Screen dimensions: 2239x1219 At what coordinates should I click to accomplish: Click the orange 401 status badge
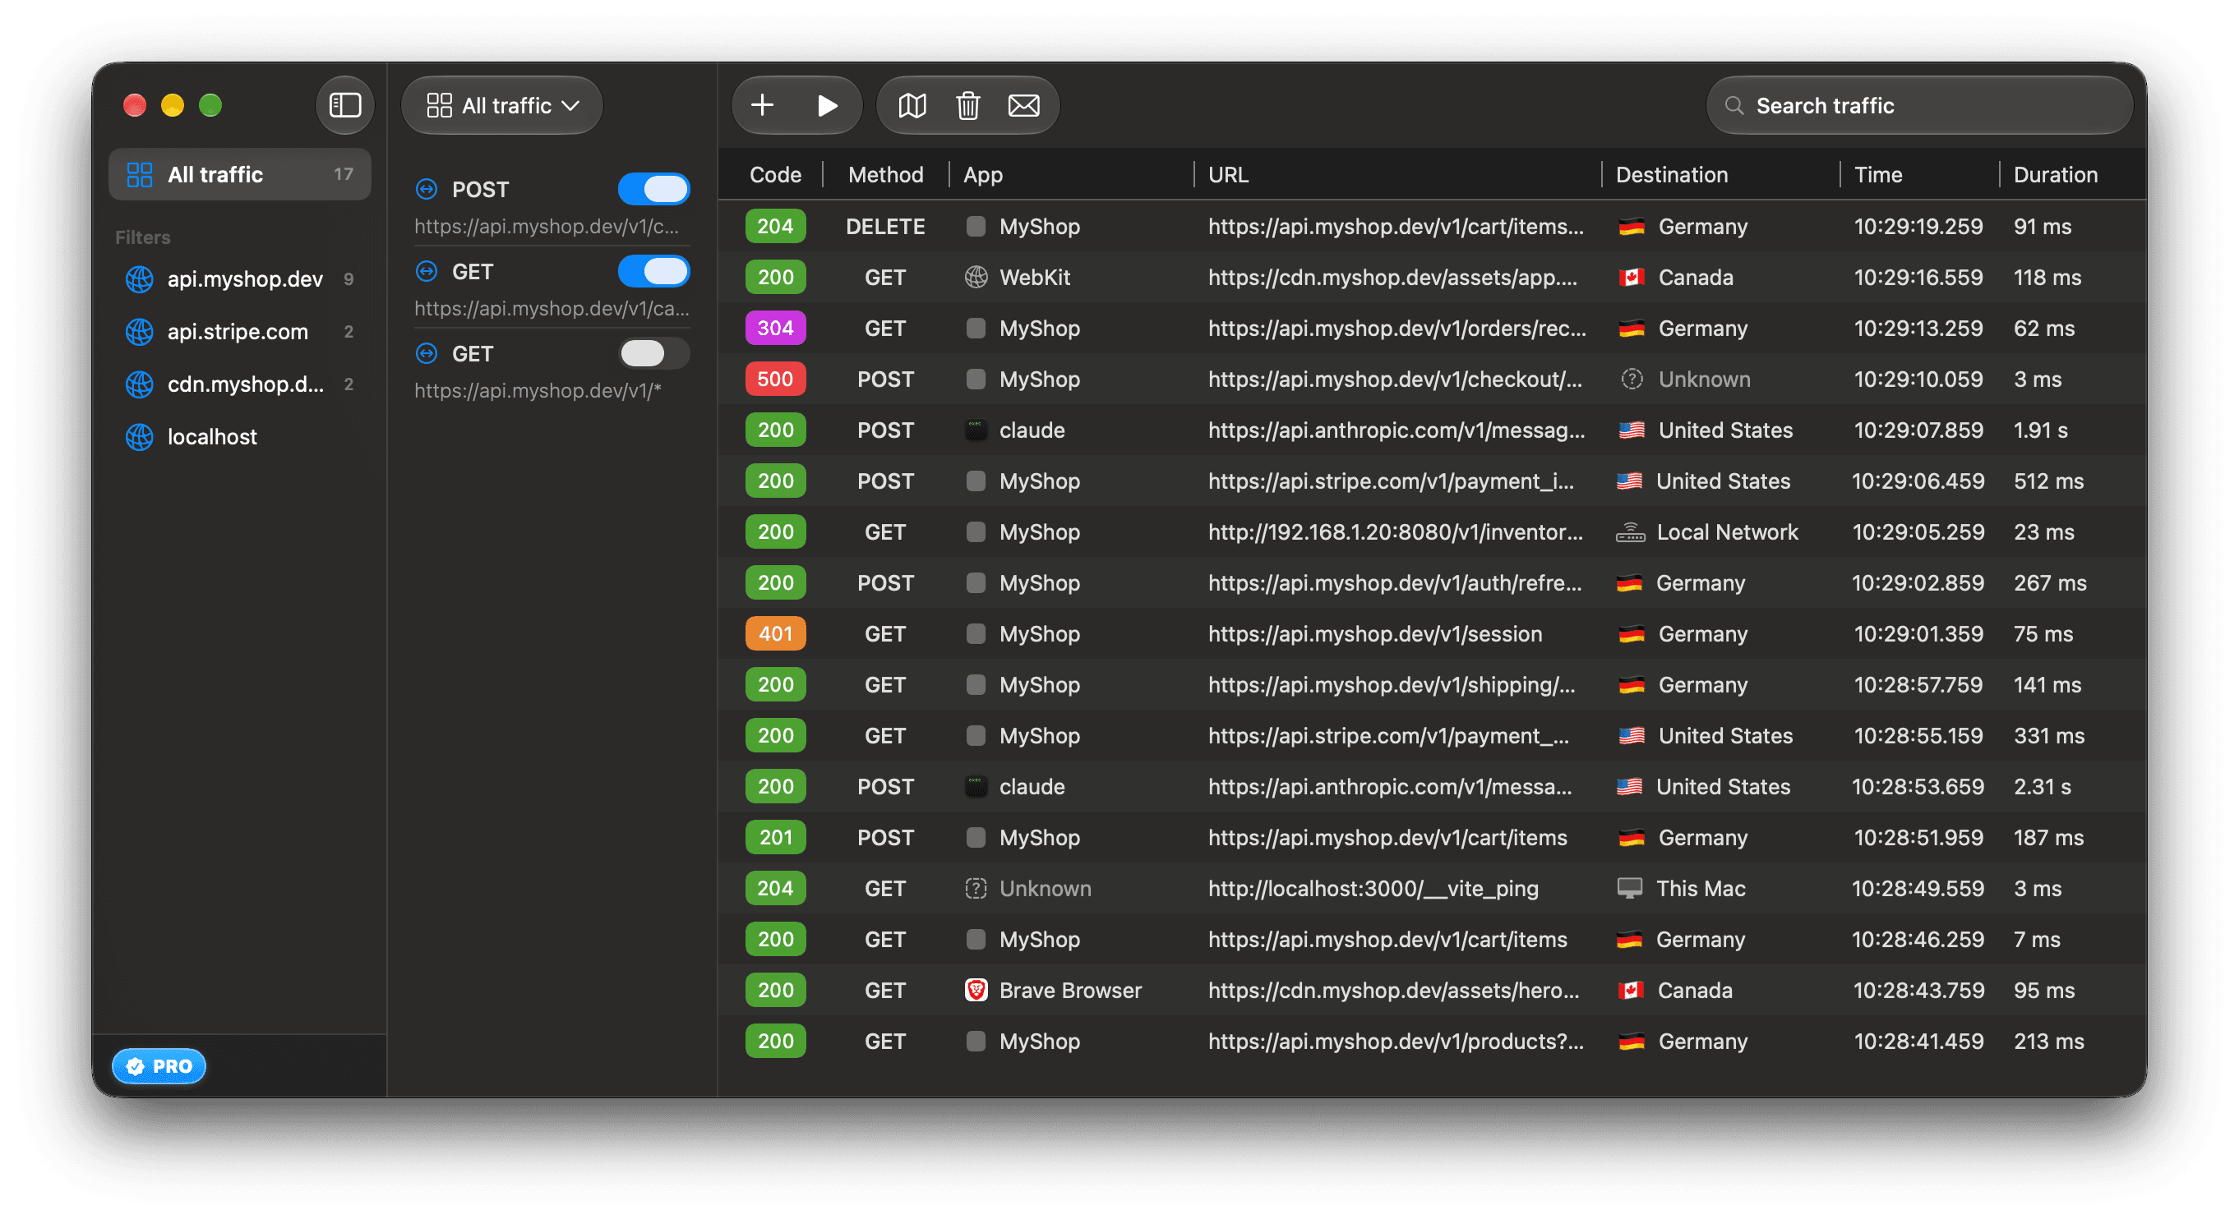tap(774, 633)
